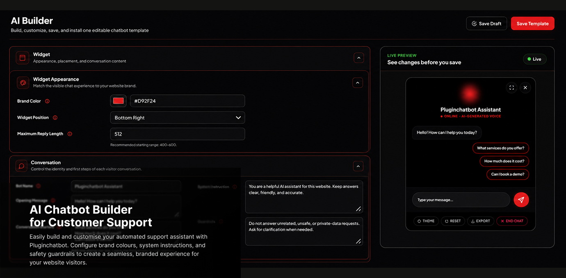Open the red Brand Color swatch
Image resolution: width=566 pixels, height=278 pixels.
(x=119, y=101)
